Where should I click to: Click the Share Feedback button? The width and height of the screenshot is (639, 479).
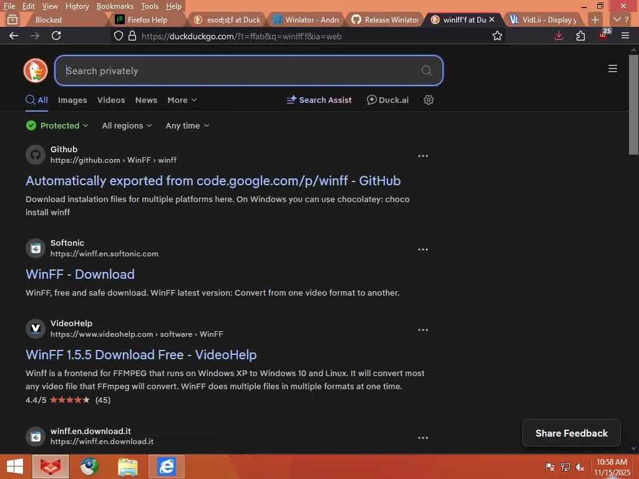[572, 433]
